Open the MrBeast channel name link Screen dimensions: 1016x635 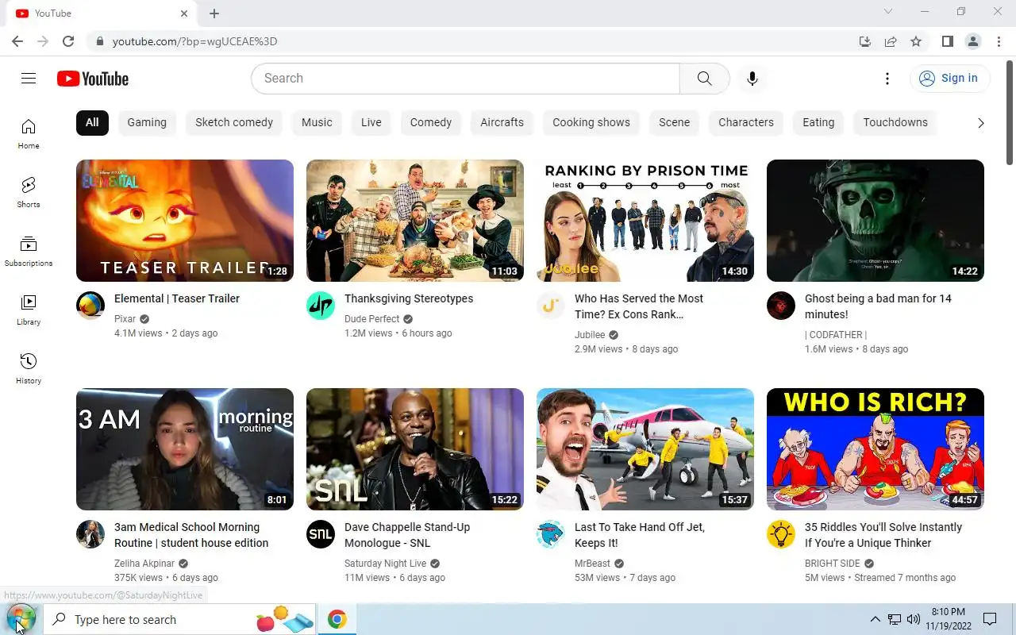click(x=592, y=564)
